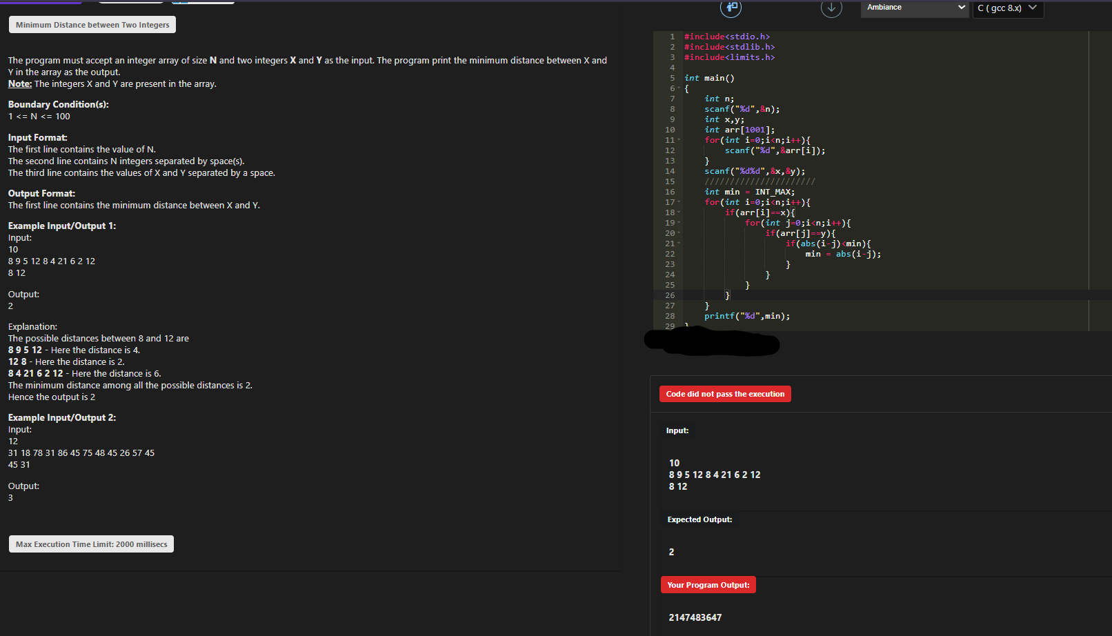Click the int main() line in editor
This screenshot has width=1112, height=636.
pyautogui.click(x=709, y=78)
